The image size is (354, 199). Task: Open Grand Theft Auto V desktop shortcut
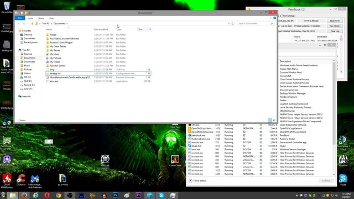(x=7, y=66)
